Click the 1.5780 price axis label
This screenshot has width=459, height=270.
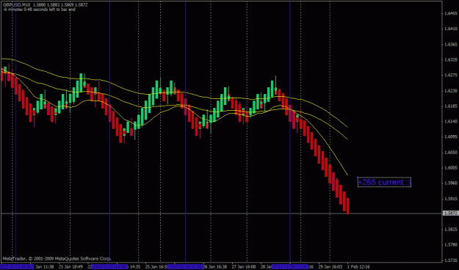[x=450, y=245]
